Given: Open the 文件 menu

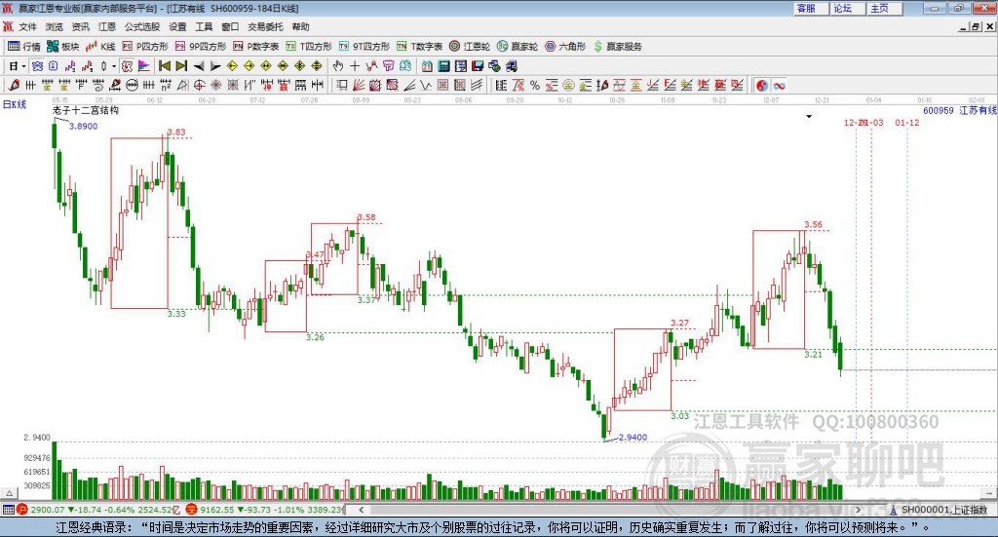Looking at the screenshot, I should point(28,26).
